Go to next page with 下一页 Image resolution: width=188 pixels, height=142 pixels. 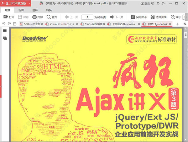click(117, 17)
